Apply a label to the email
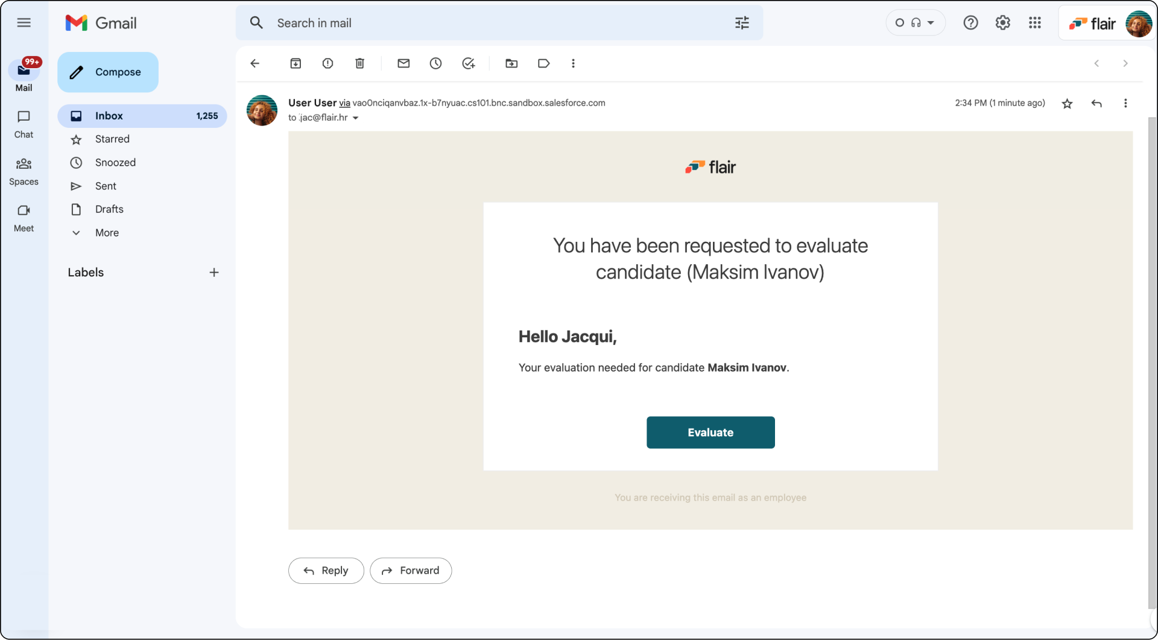The height and width of the screenshot is (640, 1158). [543, 63]
